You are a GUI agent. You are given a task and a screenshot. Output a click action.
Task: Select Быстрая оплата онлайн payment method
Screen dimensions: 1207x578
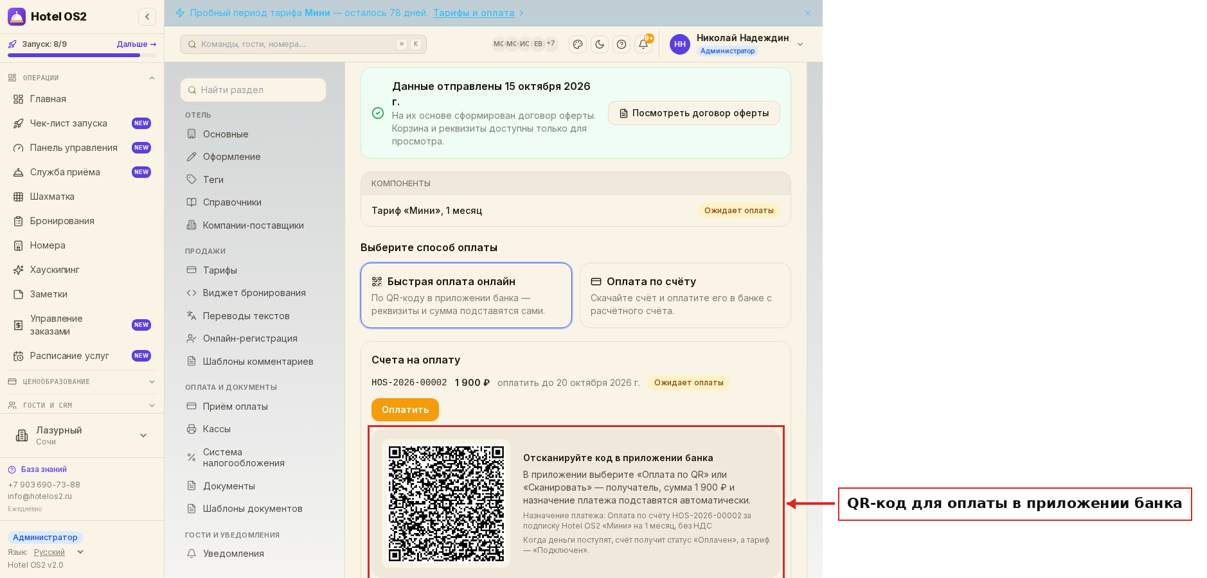pyautogui.click(x=466, y=295)
